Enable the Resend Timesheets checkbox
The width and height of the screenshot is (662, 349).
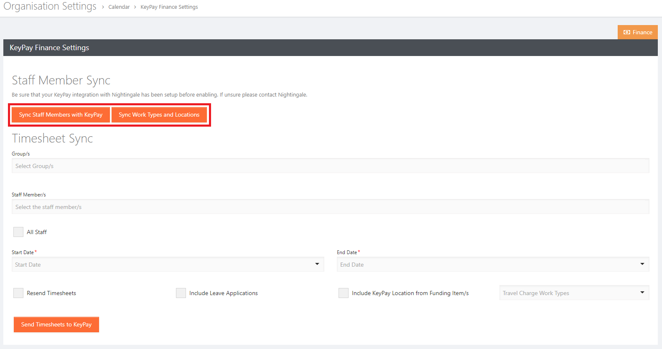(18, 293)
